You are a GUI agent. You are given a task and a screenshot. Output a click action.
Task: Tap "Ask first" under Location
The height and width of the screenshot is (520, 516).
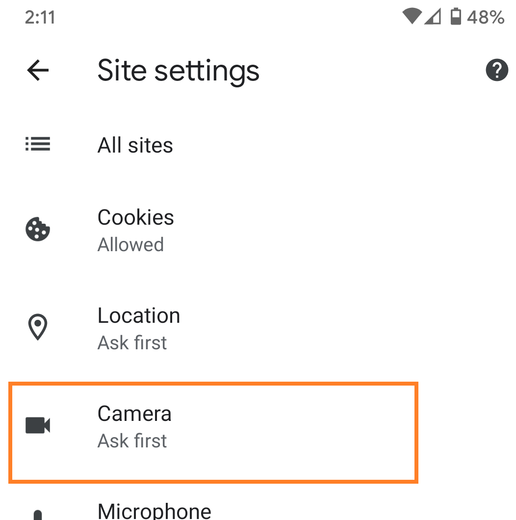pos(132,342)
